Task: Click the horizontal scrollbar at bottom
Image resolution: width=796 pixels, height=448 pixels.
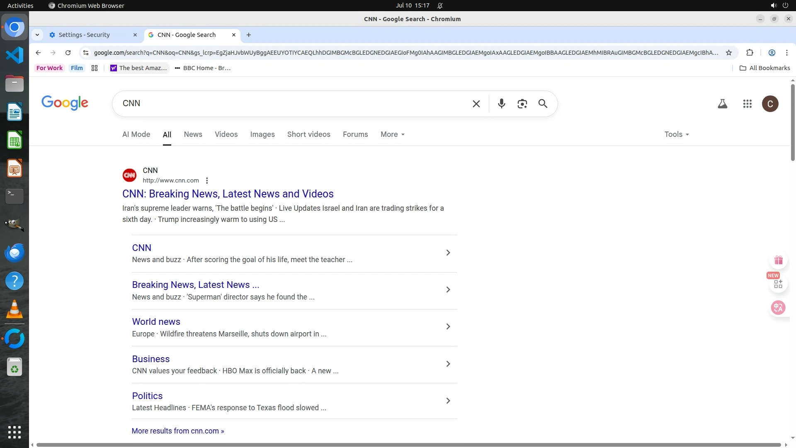Action: pos(408,445)
